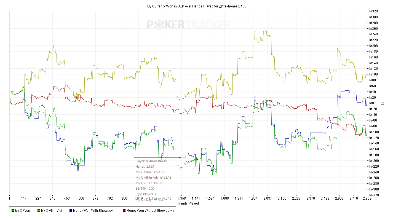Click the 906 hands x-axis label

tap(124, 198)
